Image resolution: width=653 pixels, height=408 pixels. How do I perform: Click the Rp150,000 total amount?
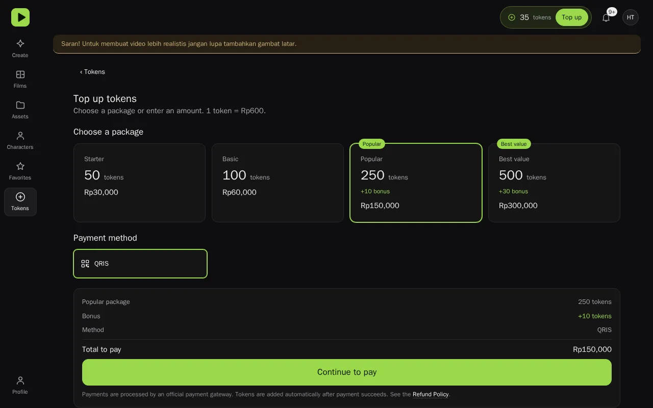click(x=592, y=349)
